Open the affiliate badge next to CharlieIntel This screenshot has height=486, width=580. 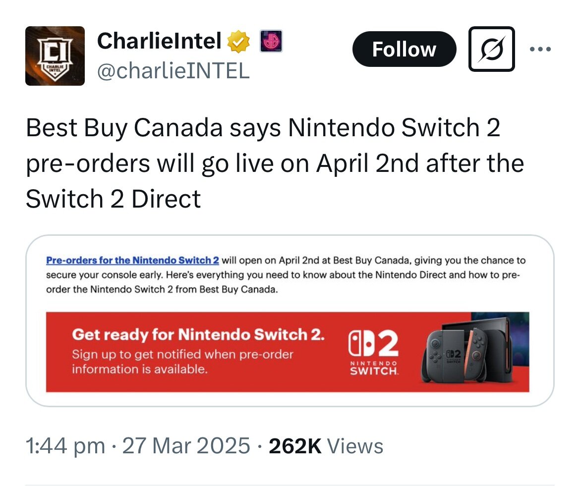point(271,41)
